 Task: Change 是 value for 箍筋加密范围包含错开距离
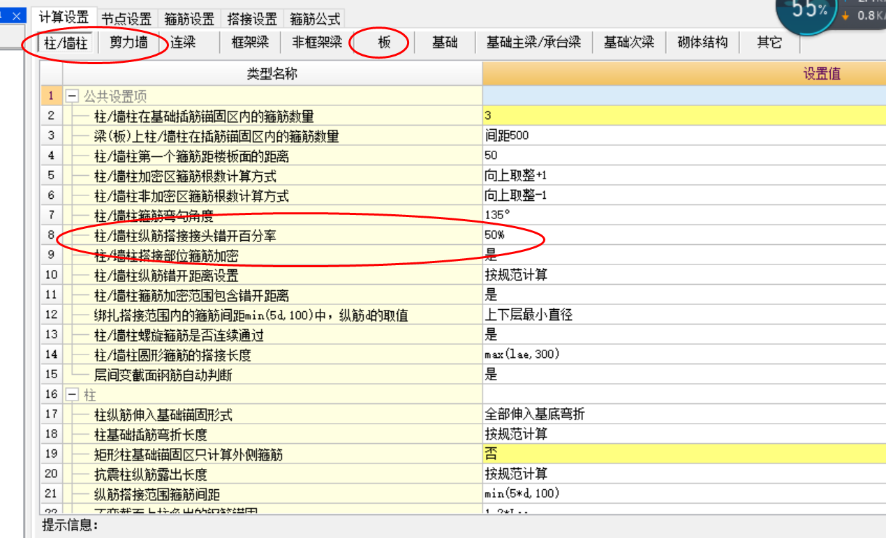click(x=684, y=295)
